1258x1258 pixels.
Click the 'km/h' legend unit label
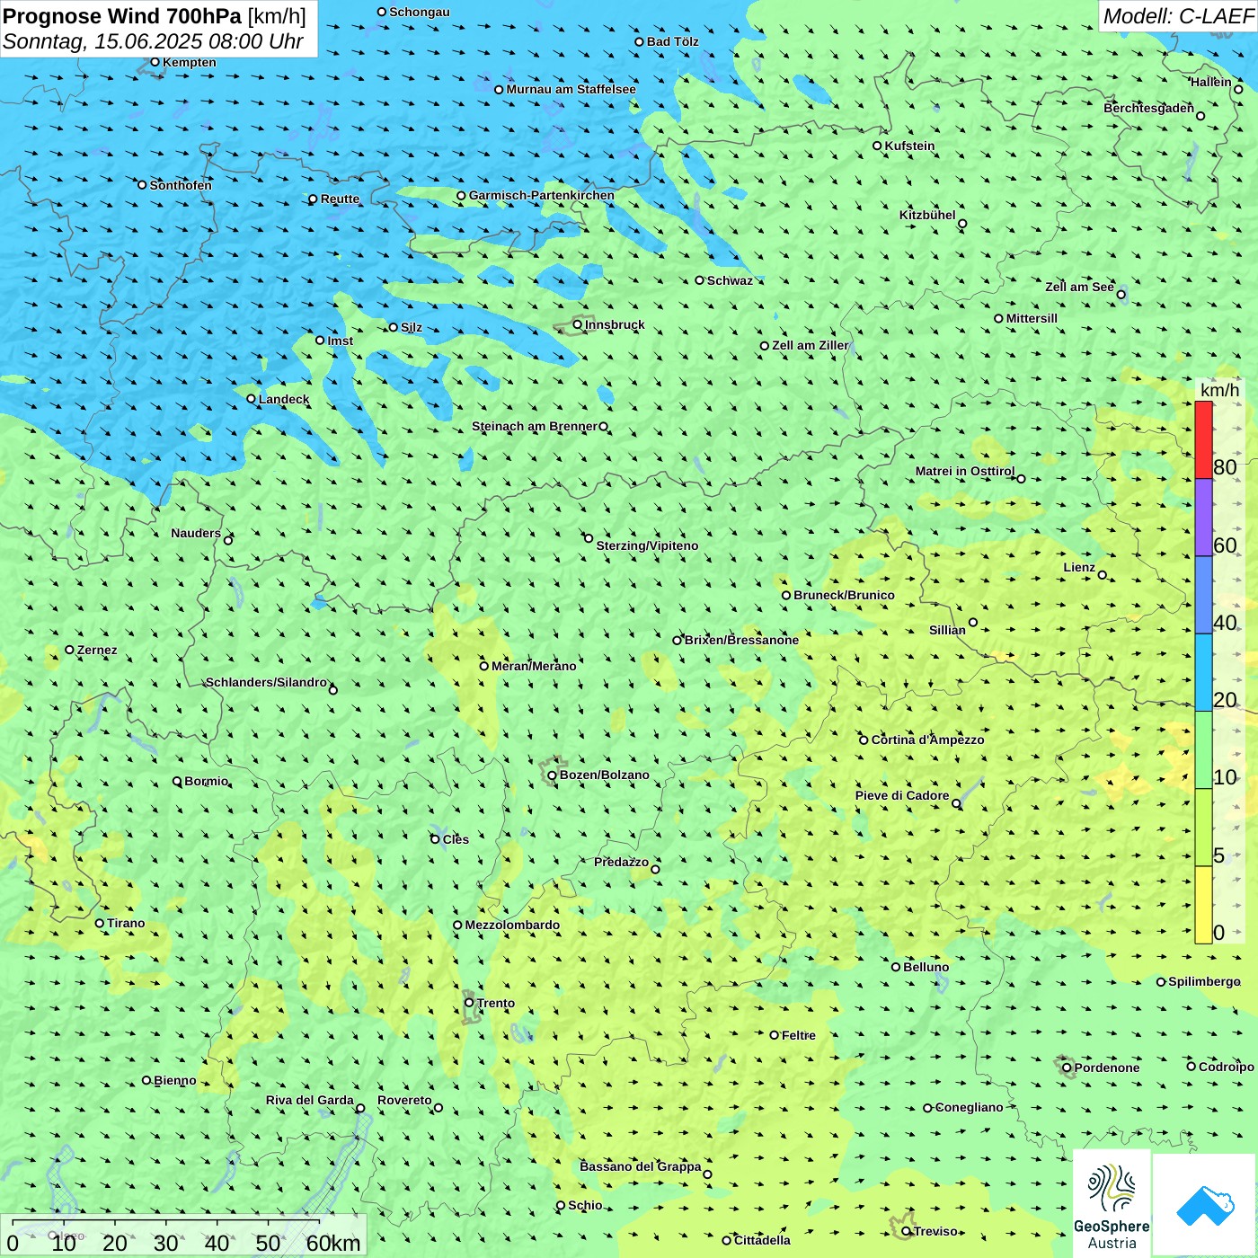(1219, 390)
